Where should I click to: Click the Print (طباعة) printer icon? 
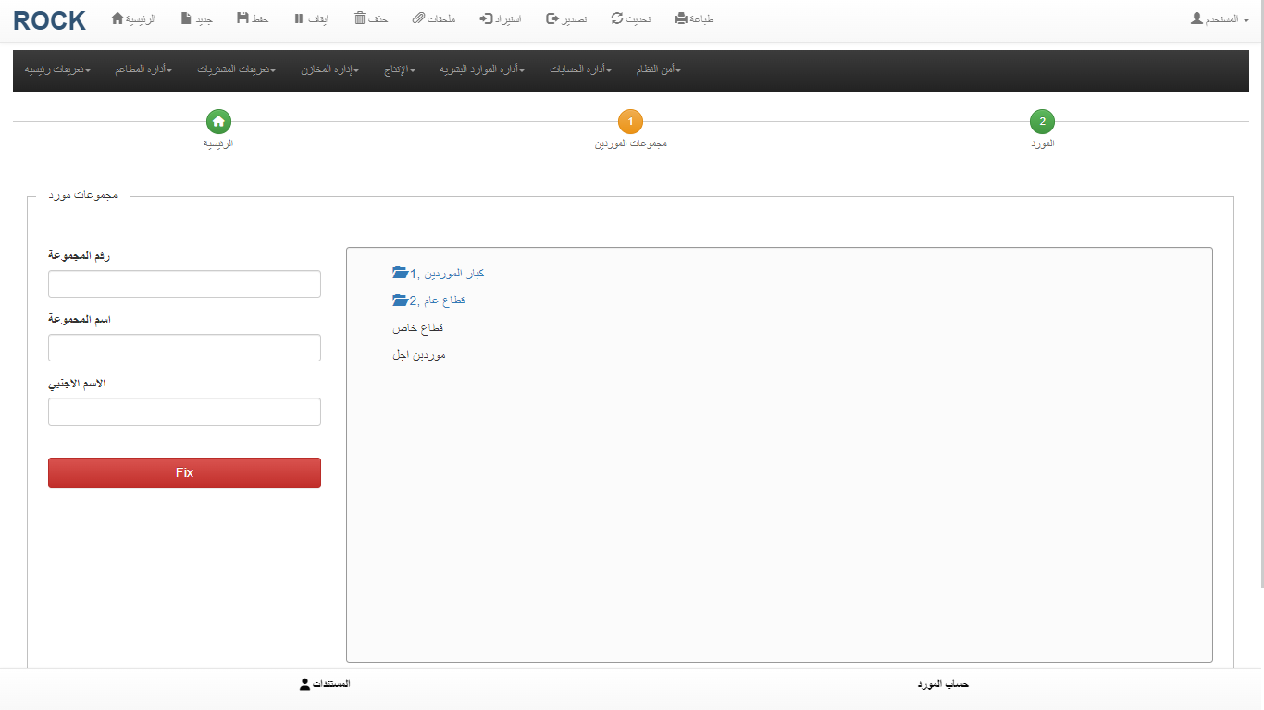682,18
